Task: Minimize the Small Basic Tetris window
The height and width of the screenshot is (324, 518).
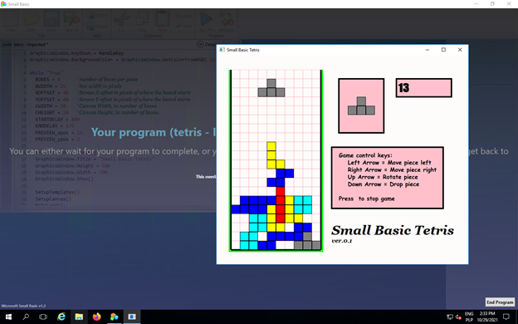Action: tap(428, 50)
